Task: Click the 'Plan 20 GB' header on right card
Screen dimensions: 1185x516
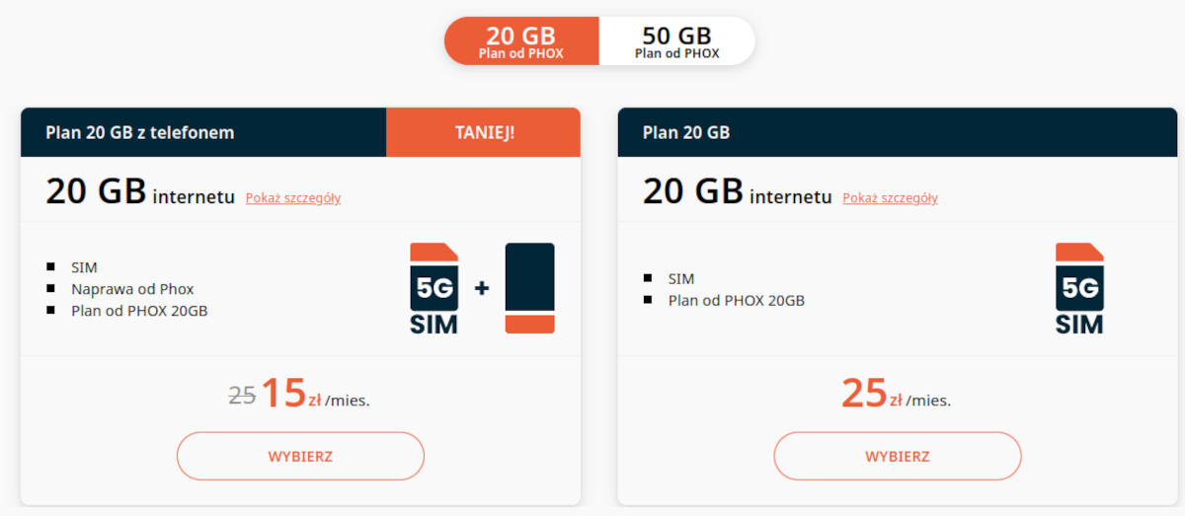Action: 686,132
